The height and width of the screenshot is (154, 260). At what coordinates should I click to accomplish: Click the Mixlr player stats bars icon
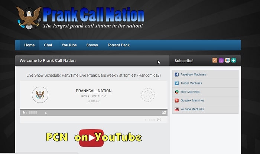pos(25,113)
